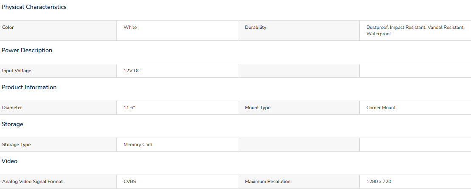The image size is (471, 189).
Task: Click the Product Information heading
Action: click(29, 87)
